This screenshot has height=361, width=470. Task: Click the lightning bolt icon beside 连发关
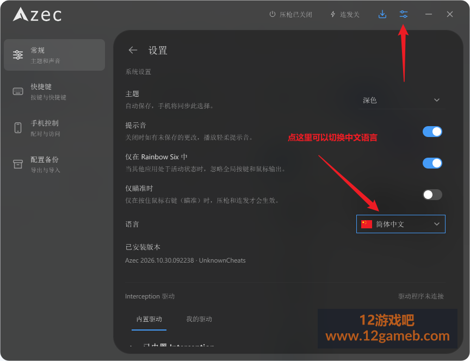tap(333, 14)
